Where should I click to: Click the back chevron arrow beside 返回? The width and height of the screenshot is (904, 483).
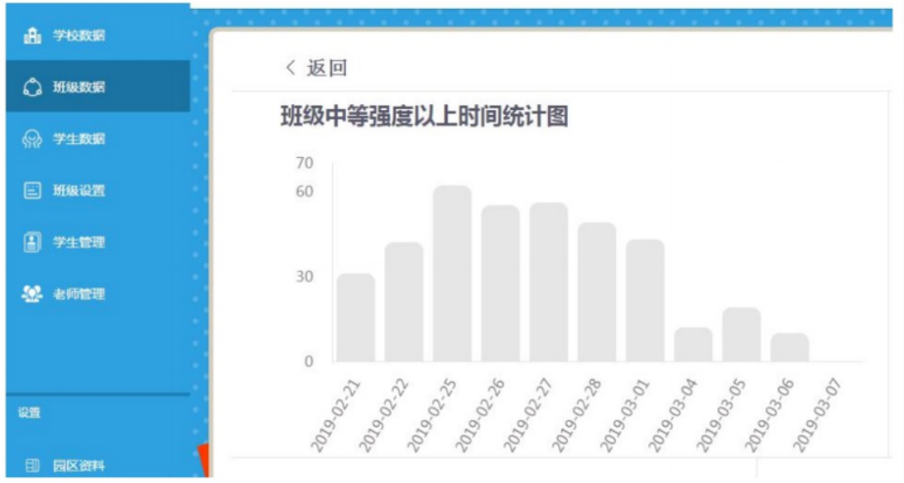click(290, 69)
